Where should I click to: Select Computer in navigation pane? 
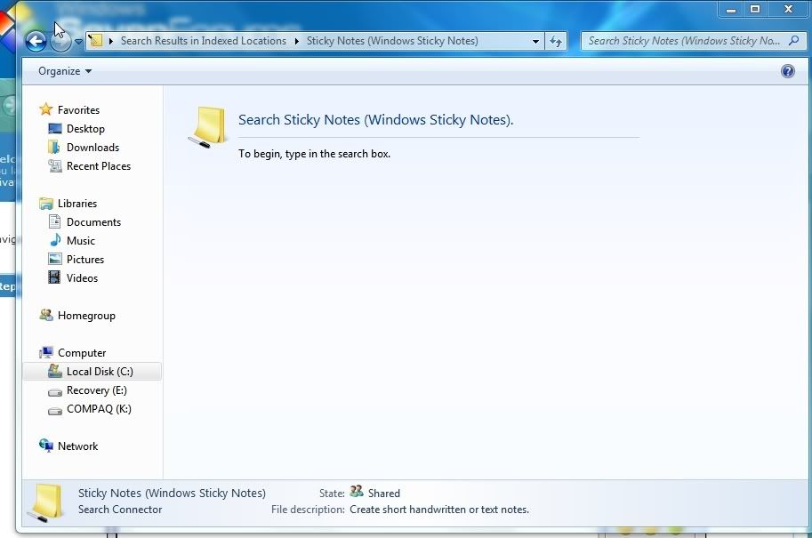pos(82,353)
